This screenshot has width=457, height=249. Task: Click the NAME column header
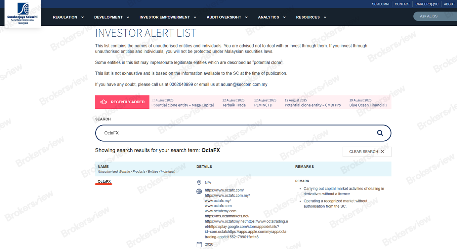pos(103,167)
